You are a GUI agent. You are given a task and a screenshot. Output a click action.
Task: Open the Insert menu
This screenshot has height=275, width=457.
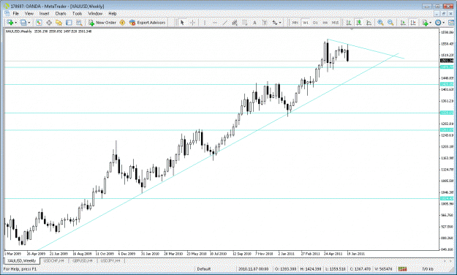(44, 13)
